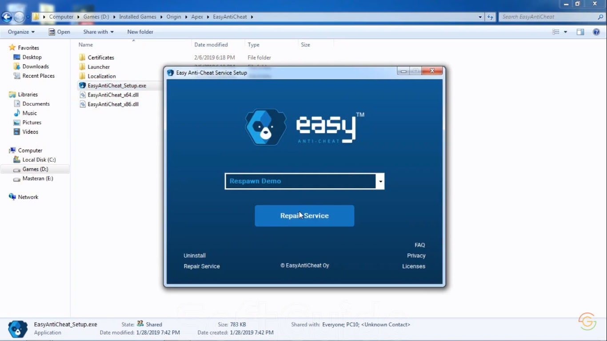Click Origin breadcrumb segment
Image resolution: width=607 pixels, height=341 pixels.
point(174,17)
